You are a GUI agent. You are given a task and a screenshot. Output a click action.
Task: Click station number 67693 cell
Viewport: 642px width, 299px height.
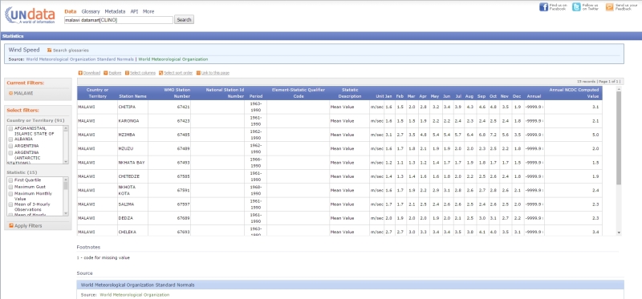(169, 232)
